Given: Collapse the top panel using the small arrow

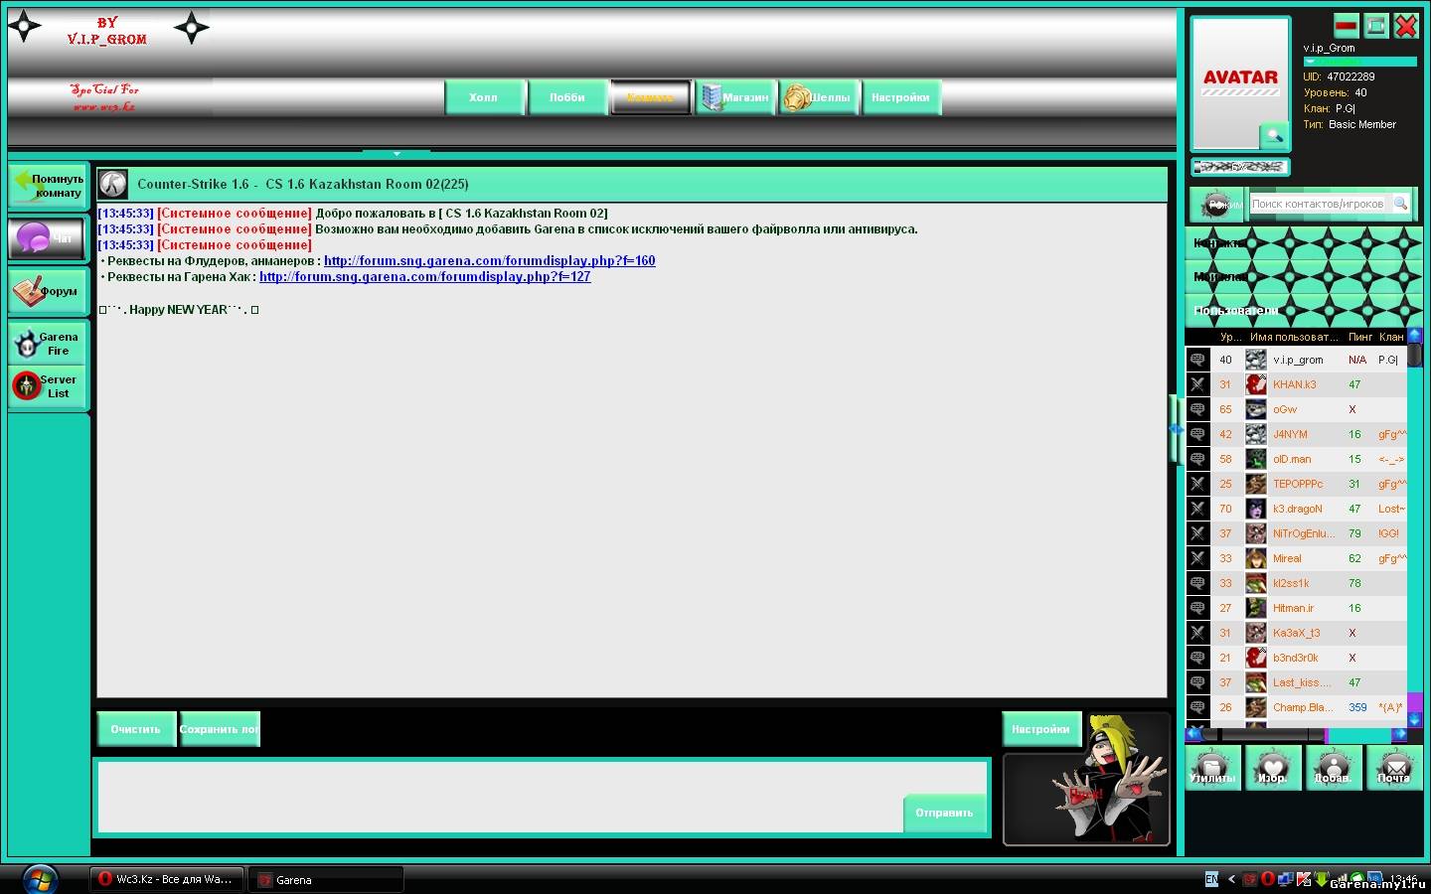Looking at the screenshot, I should (x=397, y=154).
